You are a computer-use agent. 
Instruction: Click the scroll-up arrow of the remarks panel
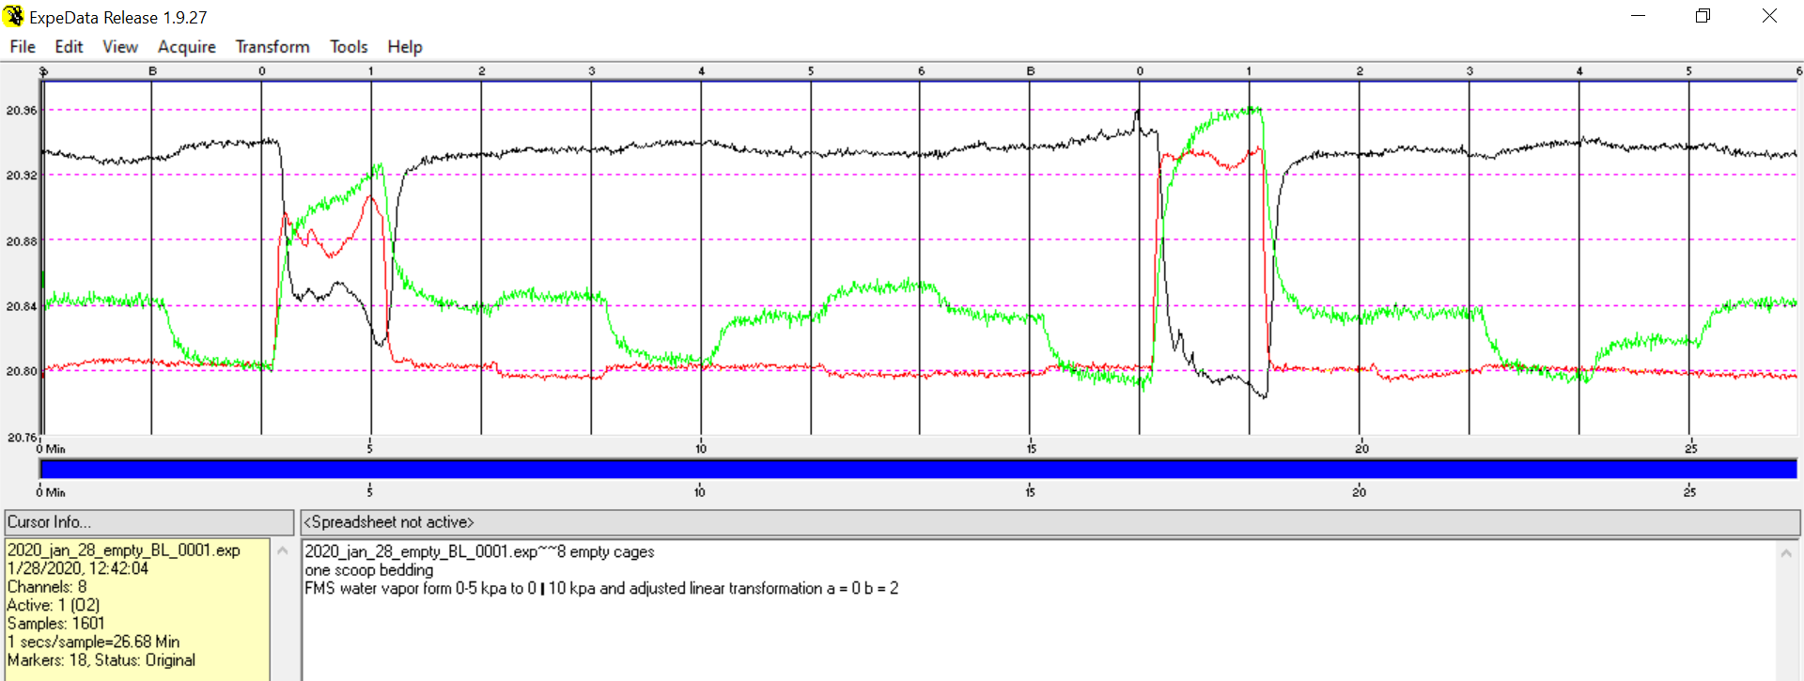[x=1787, y=553]
